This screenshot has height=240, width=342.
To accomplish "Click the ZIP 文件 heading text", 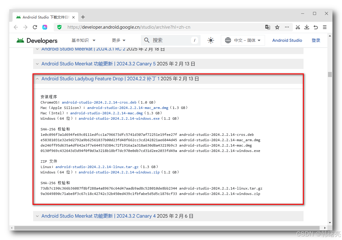I will tap(49, 161).
